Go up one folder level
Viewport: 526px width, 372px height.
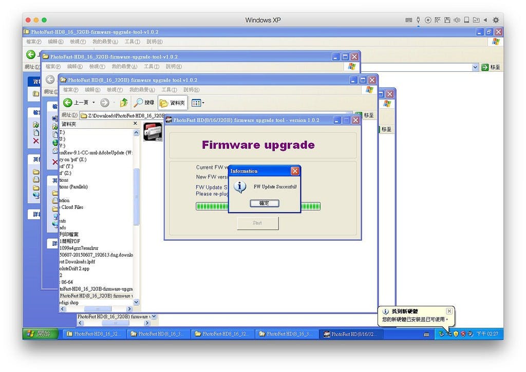[123, 103]
